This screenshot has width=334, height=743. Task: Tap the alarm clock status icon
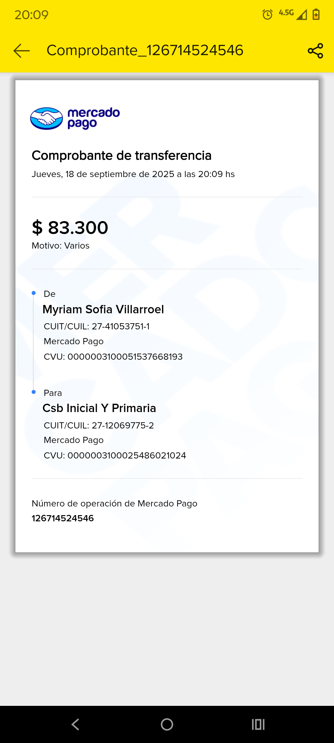click(268, 14)
